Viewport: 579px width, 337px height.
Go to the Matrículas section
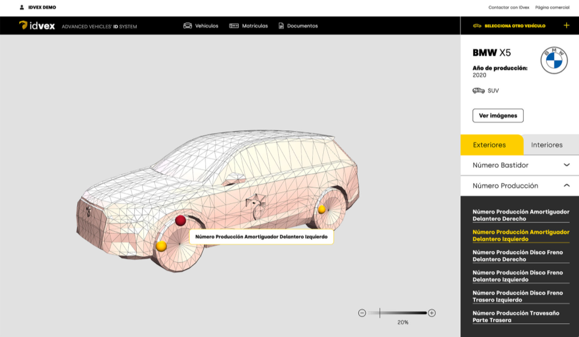point(249,26)
